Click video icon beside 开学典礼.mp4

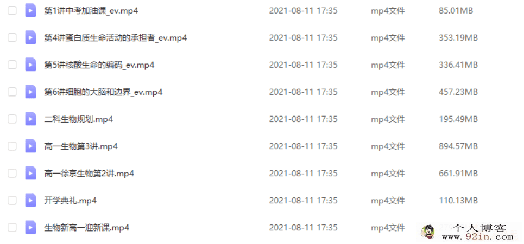pyautogui.click(x=31, y=201)
